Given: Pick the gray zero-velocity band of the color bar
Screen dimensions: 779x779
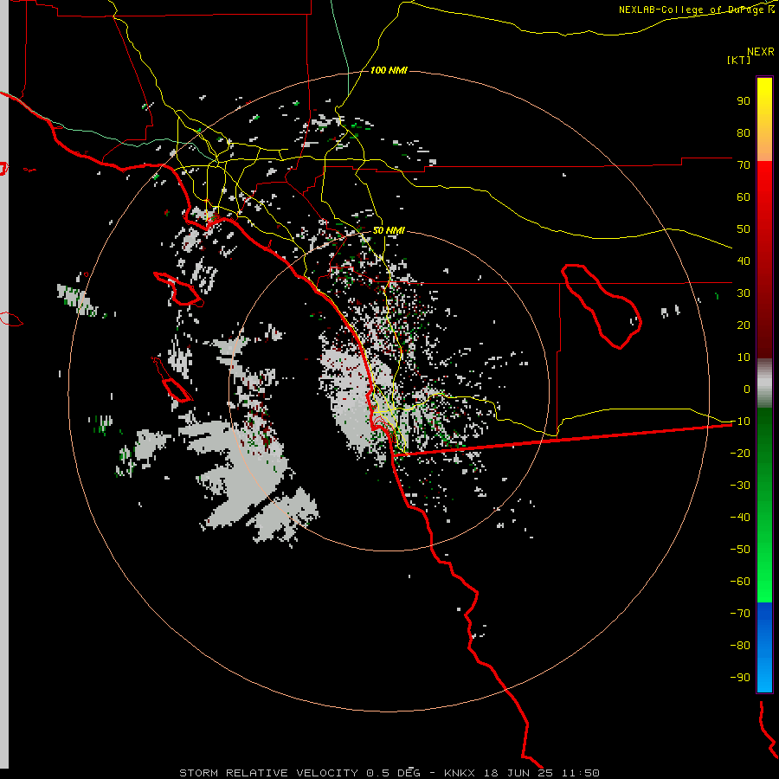Looking at the screenshot, I should (764, 383).
